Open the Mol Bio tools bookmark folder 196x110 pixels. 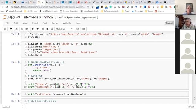[x=31, y=11]
